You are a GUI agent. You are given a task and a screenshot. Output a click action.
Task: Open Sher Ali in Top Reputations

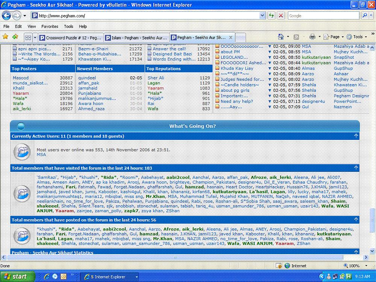(156, 78)
